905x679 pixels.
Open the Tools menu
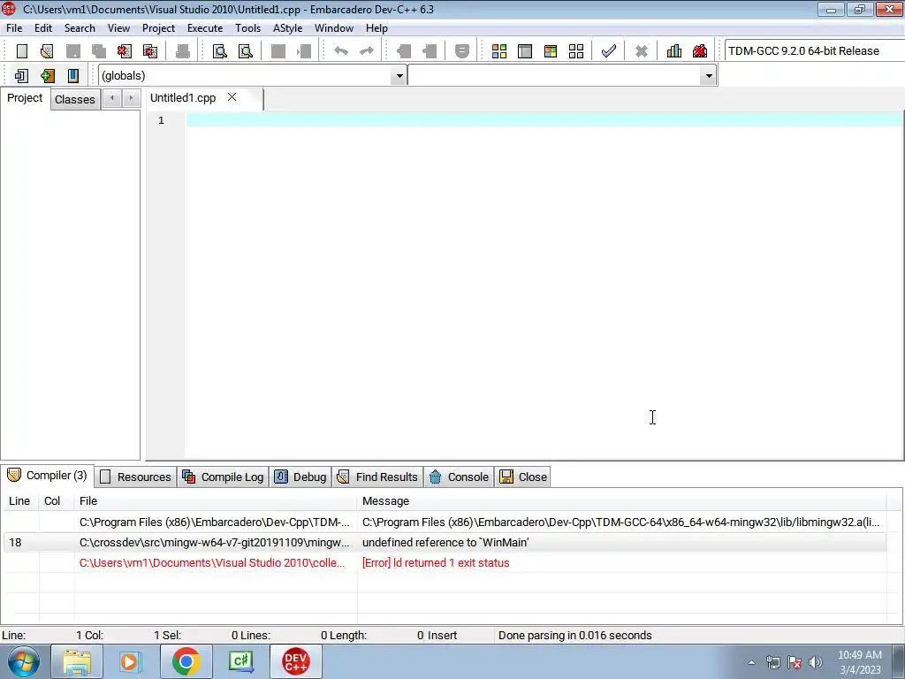(x=247, y=27)
